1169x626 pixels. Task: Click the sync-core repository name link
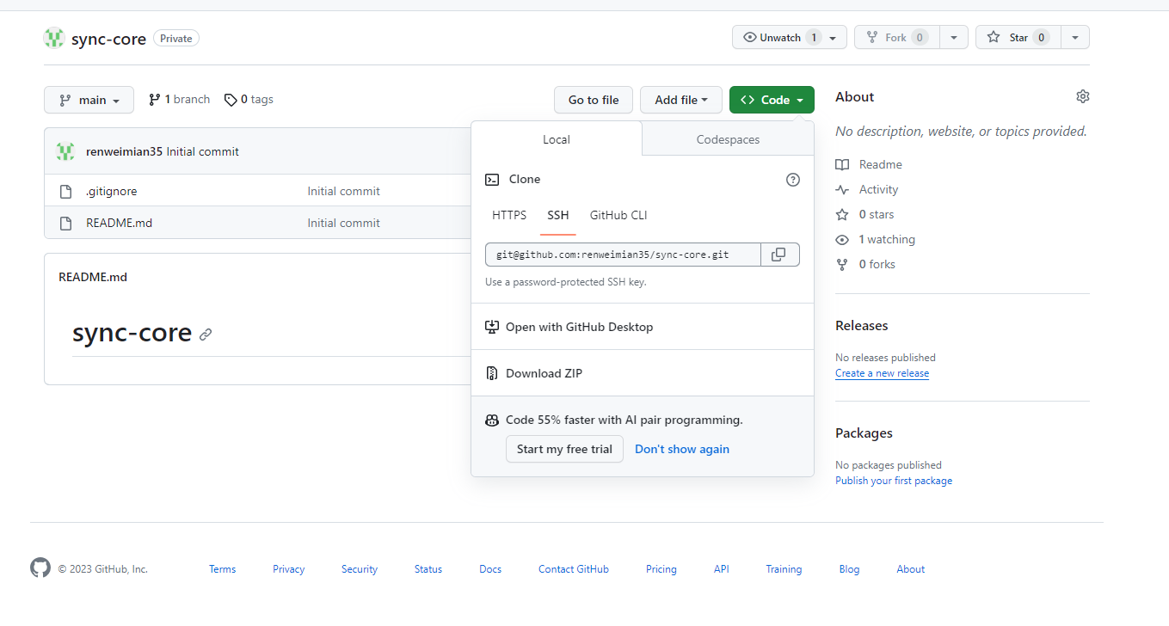coord(108,39)
